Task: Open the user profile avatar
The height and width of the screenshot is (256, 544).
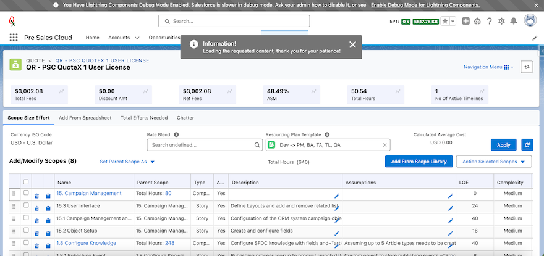Action: coord(530,21)
